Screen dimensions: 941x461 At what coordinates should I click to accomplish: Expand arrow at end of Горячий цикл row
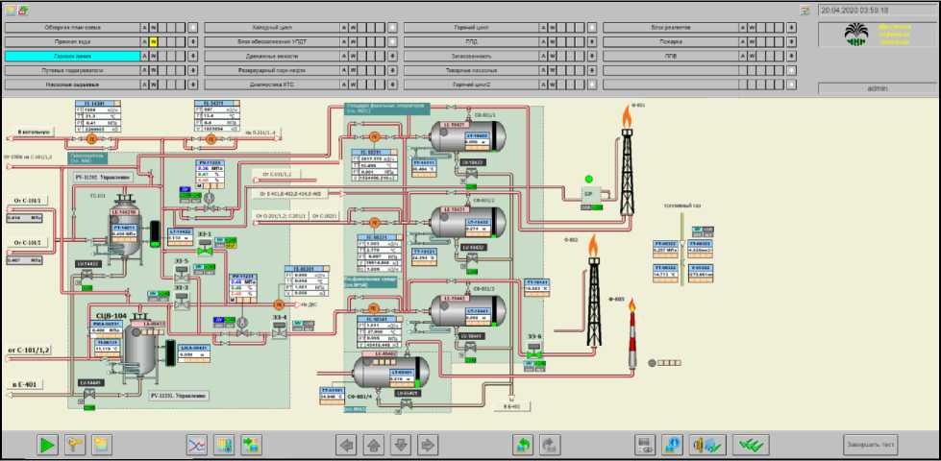click(x=590, y=28)
